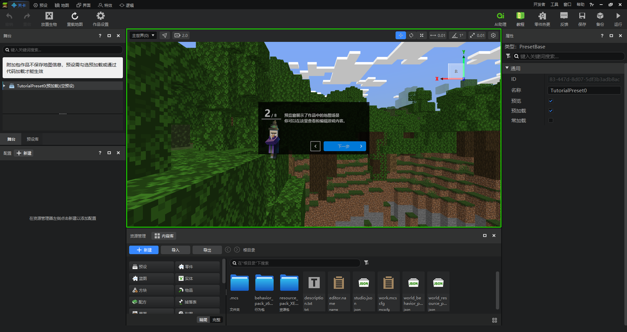Click 下一步 in the tutorial dialog
Viewport: 627px width, 332px height.
point(345,146)
